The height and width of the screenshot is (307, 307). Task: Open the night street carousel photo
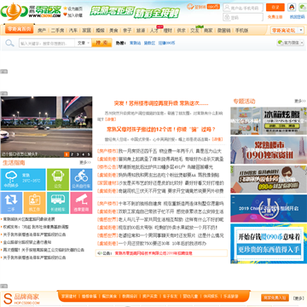click(x=46, y=127)
